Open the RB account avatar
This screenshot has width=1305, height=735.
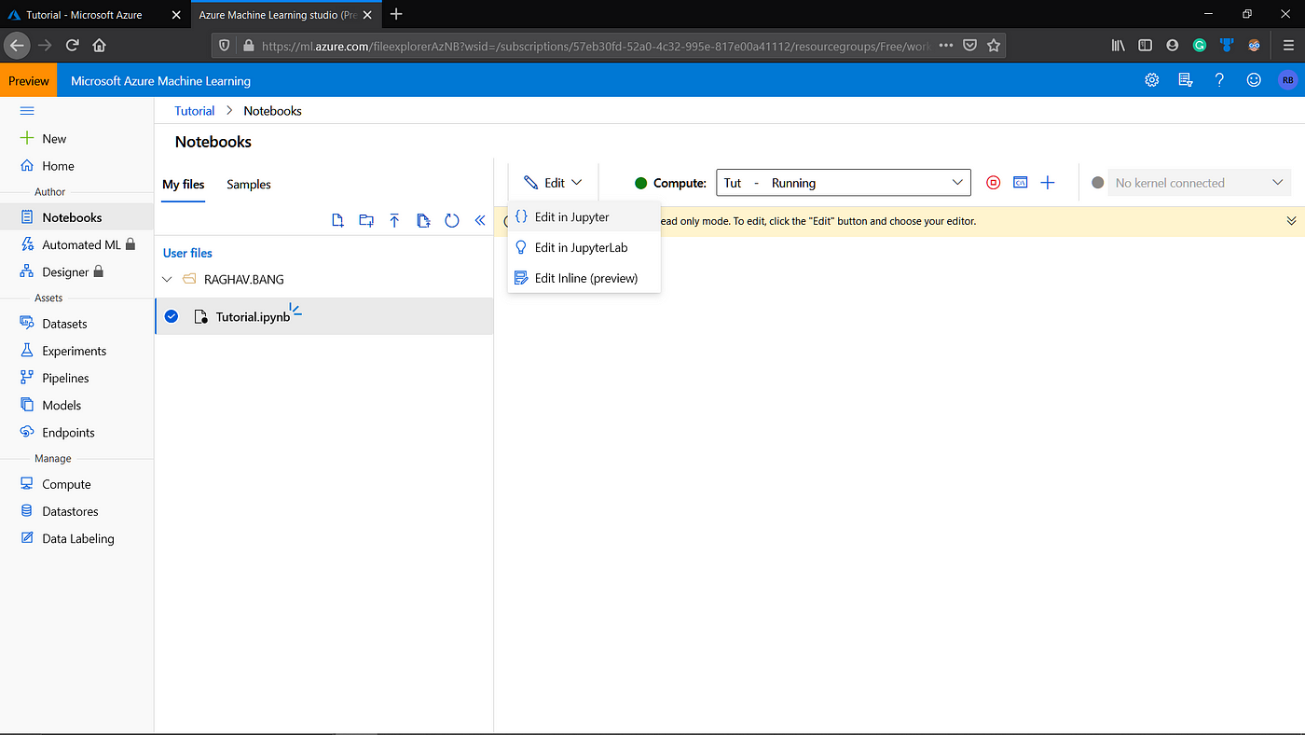[x=1287, y=80]
